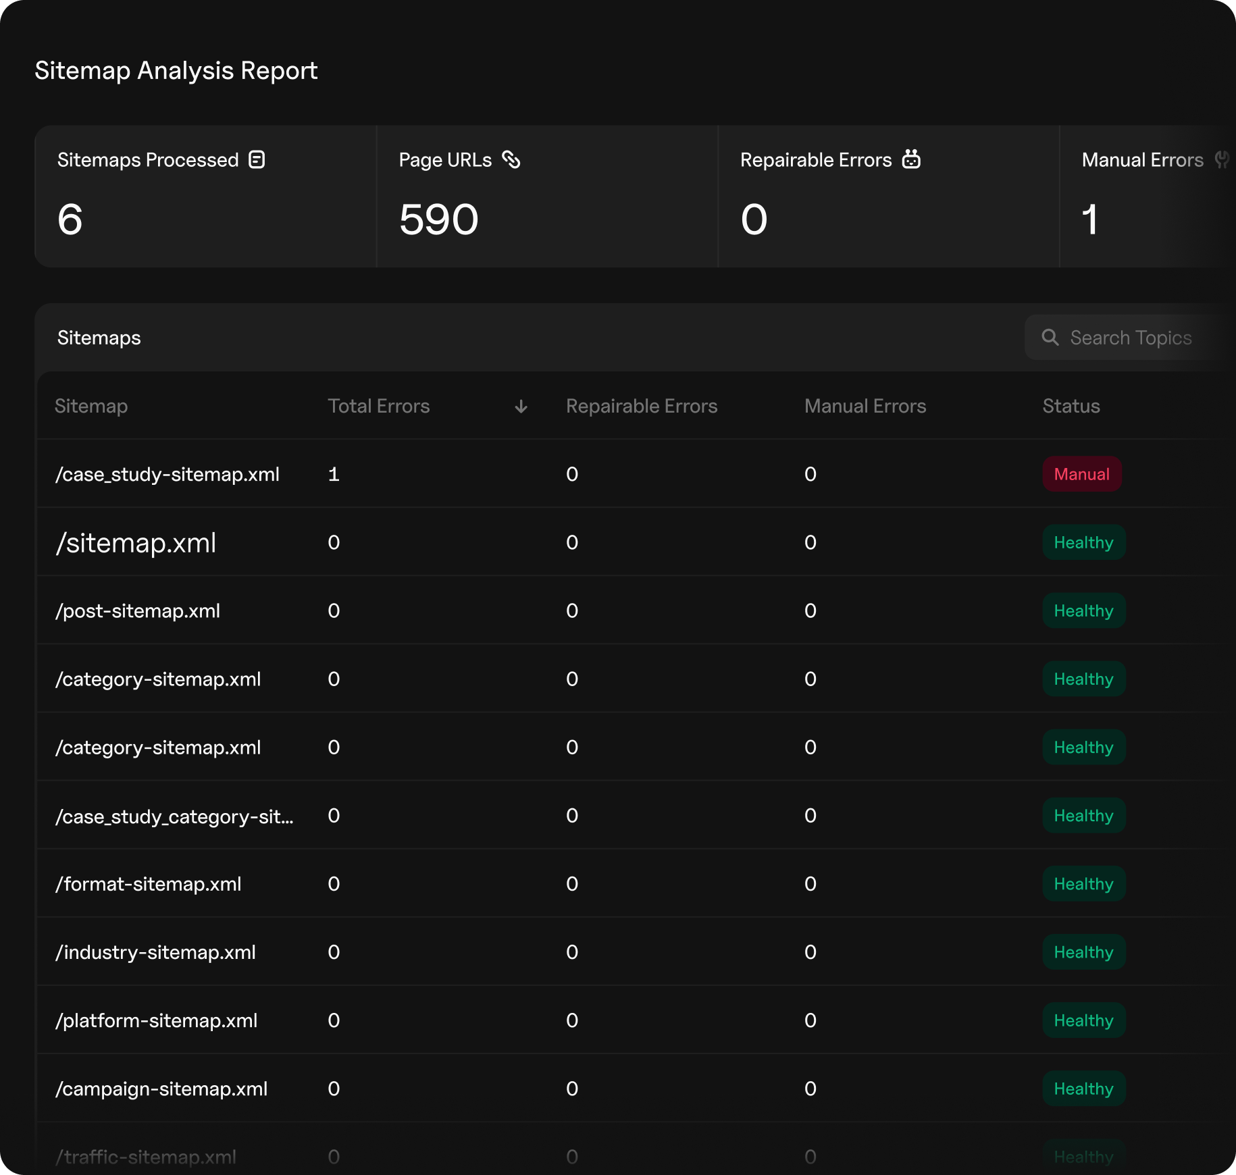Sort by Repairable Errors column header
1236x1175 pixels.
click(641, 407)
